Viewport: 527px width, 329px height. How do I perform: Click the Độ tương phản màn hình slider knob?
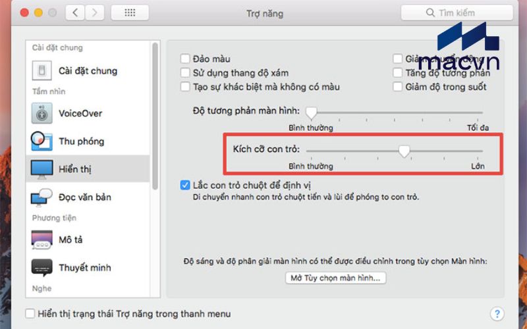coord(311,113)
